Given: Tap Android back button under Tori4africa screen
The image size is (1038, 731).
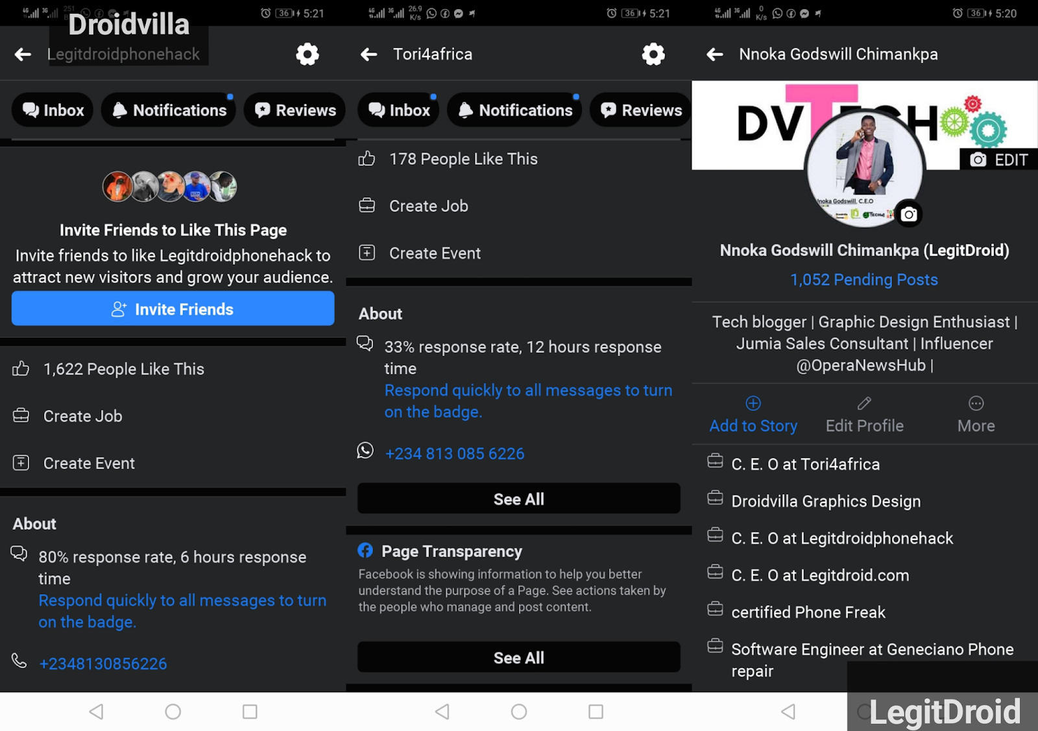Looking at the screenshot, I should pos(442,712).
